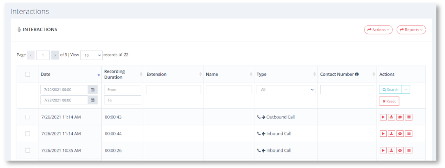
Task: Download the 00:00:43 Outbound Call recording
Action: click(391, 117)
